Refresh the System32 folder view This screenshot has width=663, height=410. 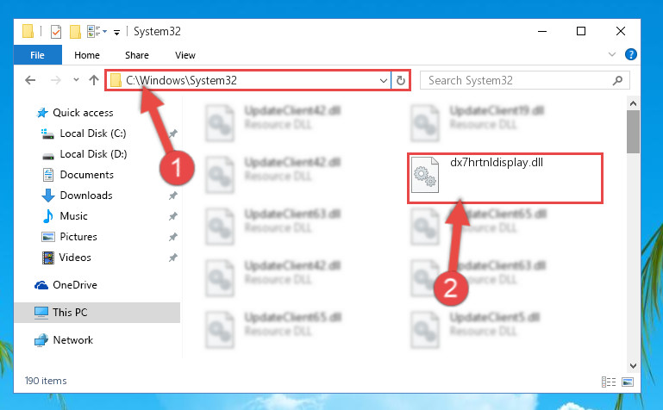(400, 80)
